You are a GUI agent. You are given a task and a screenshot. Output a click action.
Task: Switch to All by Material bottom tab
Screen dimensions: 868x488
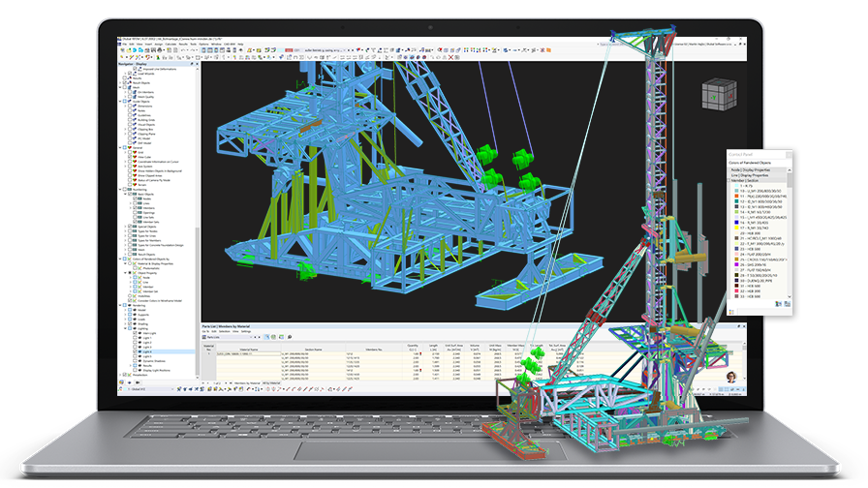coord(271,382)
